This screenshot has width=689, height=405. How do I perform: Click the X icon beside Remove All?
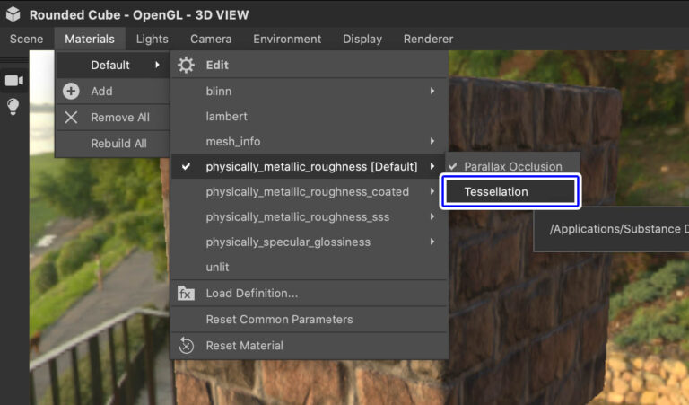(72, 118)
